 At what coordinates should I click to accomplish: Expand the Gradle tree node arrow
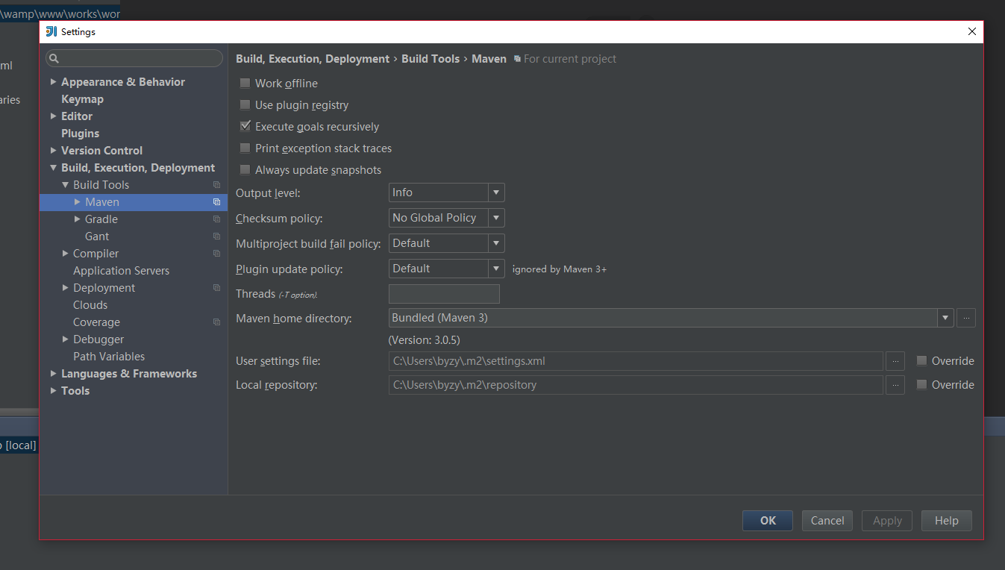[78, 219]
